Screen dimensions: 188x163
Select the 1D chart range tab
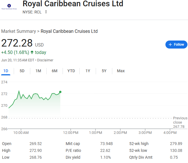6,71
